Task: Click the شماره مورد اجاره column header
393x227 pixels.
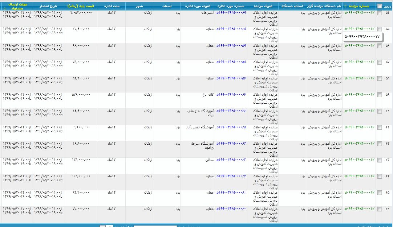Action: (x=231, y=6)
